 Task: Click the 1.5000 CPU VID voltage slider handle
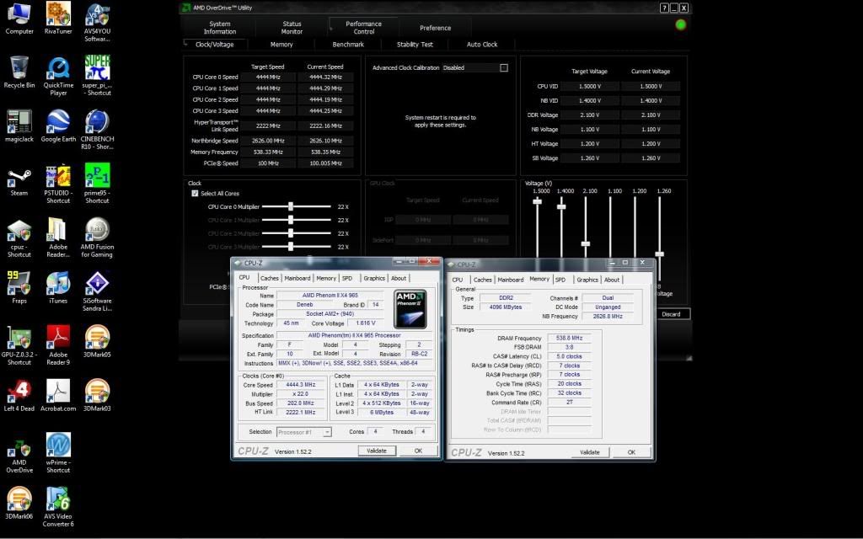537,201
